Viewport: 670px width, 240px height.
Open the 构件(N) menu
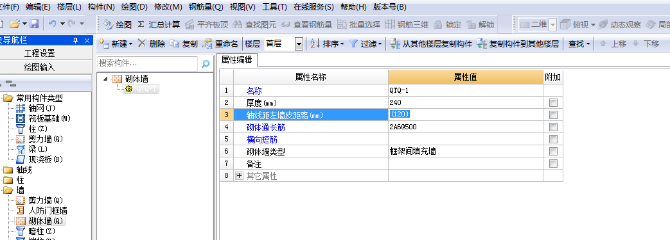(101, 7)
